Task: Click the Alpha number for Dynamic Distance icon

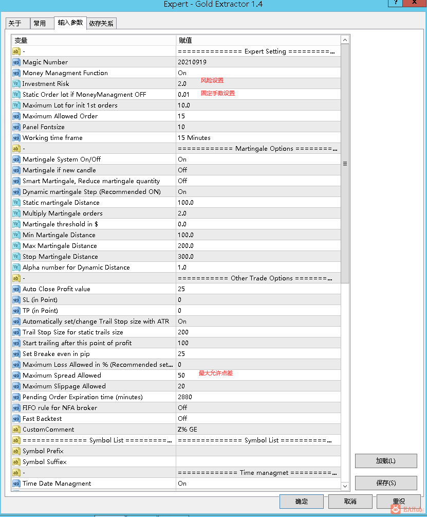Action: pos(16,268)
